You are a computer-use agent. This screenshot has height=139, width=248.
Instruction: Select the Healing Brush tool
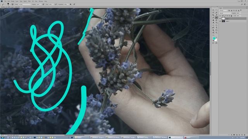pos(213,17)
